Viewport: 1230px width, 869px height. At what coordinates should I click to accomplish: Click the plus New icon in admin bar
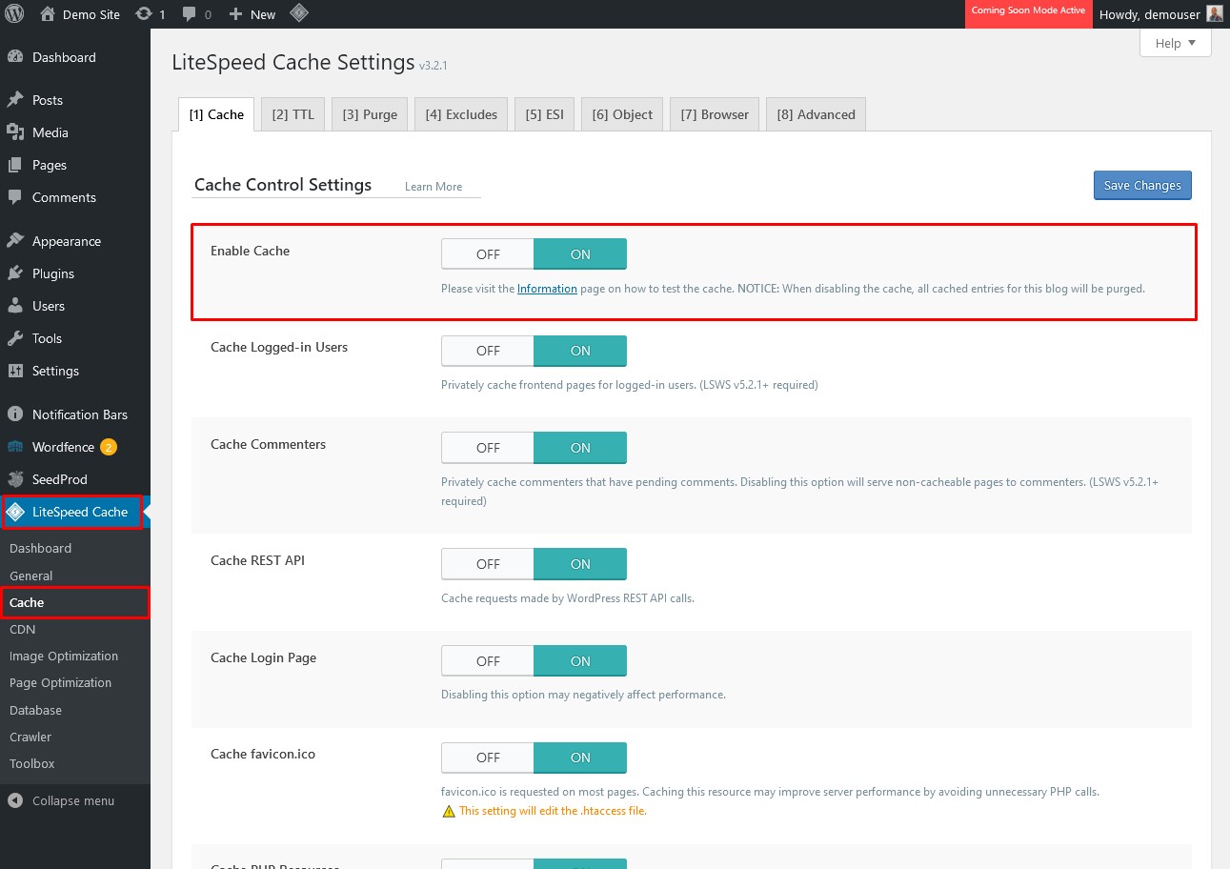[x=236, y=14]
